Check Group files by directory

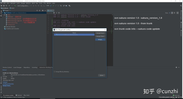click(55, 72)
